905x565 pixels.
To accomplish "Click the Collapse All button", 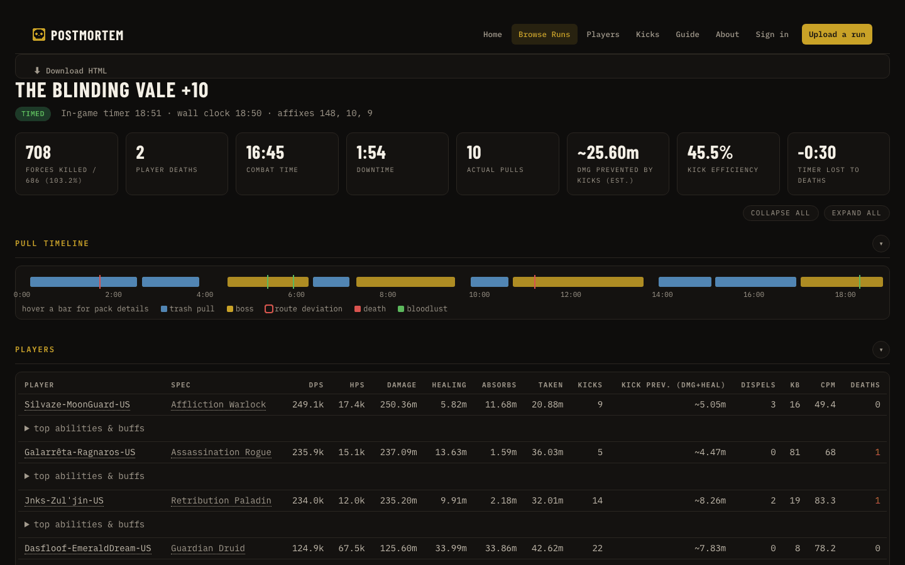I will (x=781, y=213).
